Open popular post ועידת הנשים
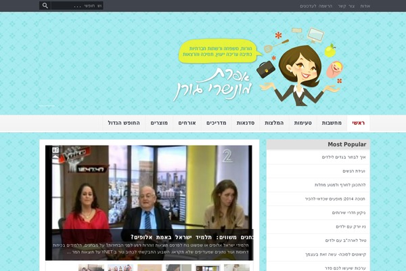406x271 pixels. (354, 171)
